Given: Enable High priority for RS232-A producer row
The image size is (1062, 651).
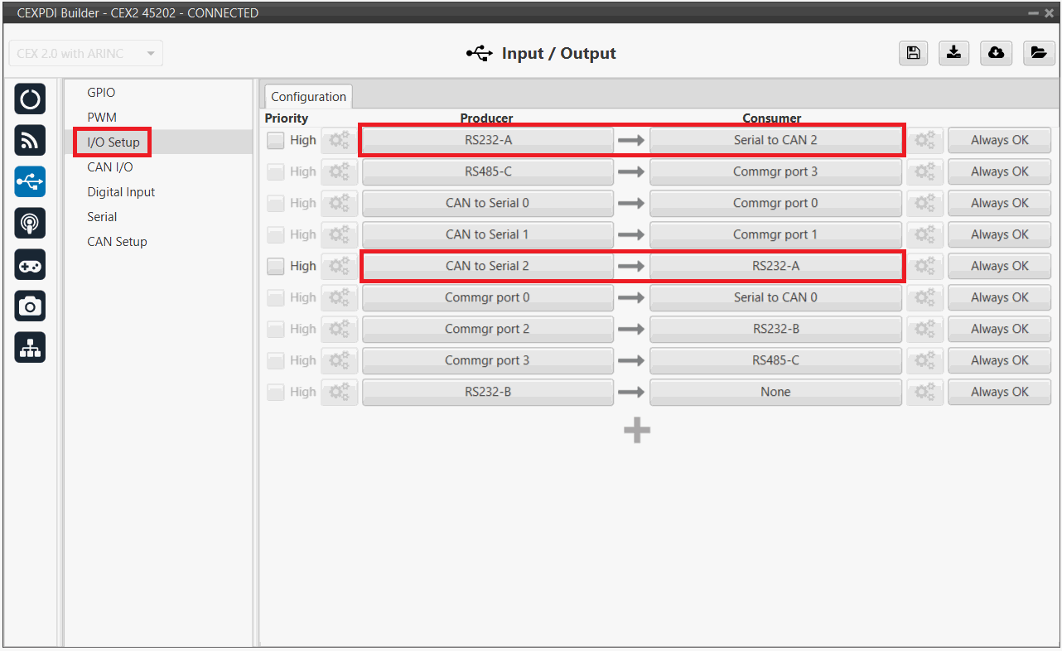Looking at the screenshot, I should (x=276, y=141).
